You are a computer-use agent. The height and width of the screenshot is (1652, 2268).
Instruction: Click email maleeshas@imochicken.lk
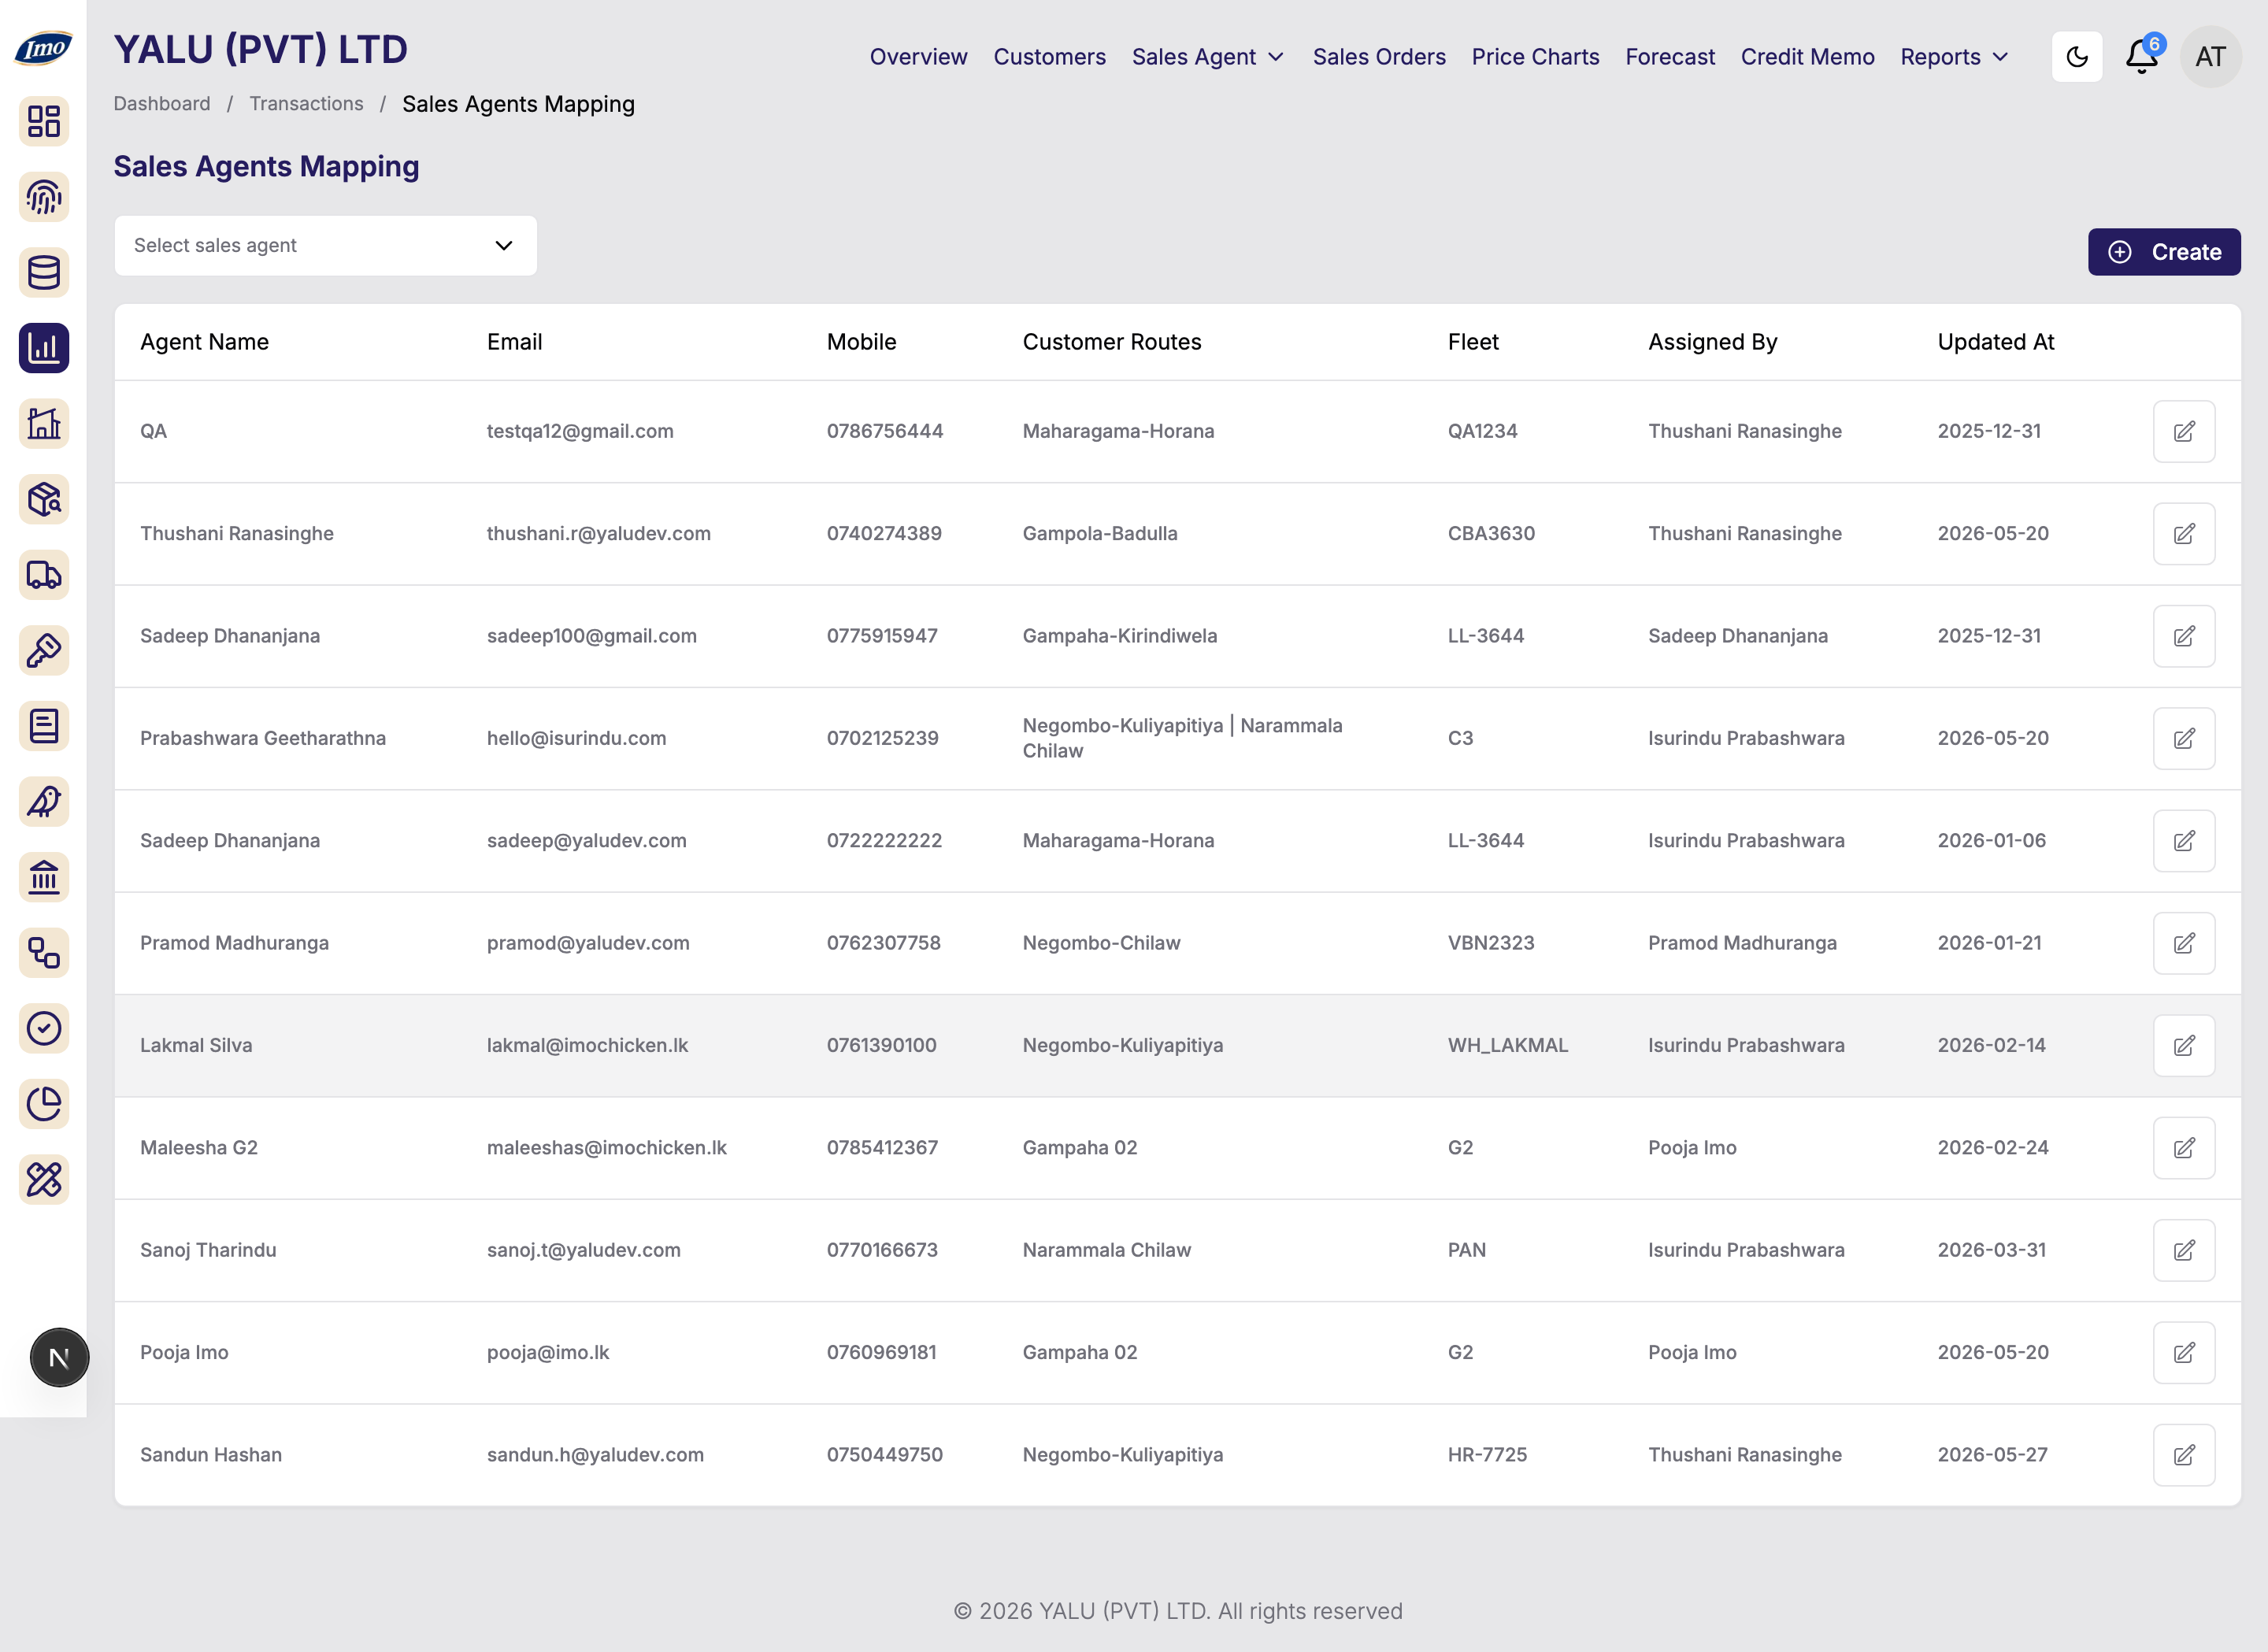(x=606, y=1147)
